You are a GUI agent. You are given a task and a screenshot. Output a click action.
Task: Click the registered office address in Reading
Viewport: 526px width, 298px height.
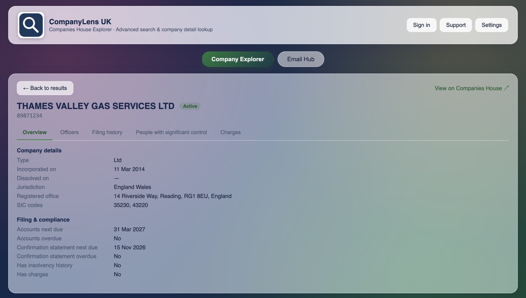click(x=173, y=196)
